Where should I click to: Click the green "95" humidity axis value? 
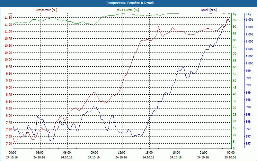pyautogui.click(x=235, y=20)
